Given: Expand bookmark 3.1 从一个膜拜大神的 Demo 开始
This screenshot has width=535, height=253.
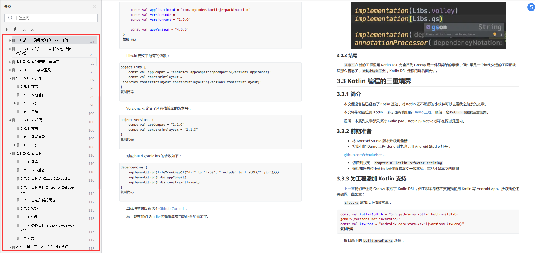Looking at the screenshot, I should 10,41.
